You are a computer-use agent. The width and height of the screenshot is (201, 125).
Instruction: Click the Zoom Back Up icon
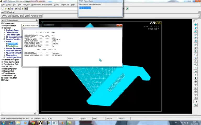tap(196, 58)
